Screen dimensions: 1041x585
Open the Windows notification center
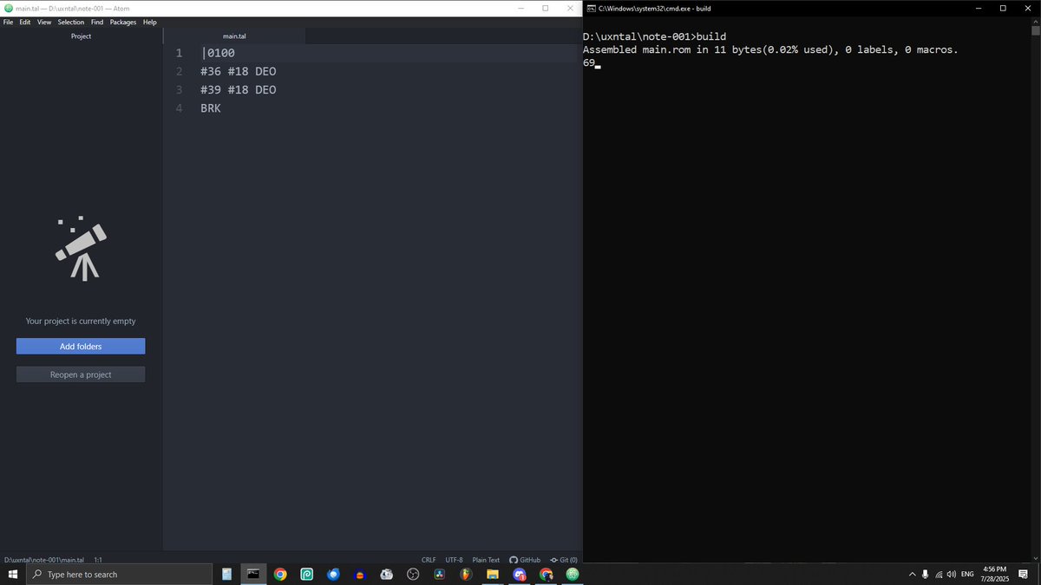(1024, 574)
